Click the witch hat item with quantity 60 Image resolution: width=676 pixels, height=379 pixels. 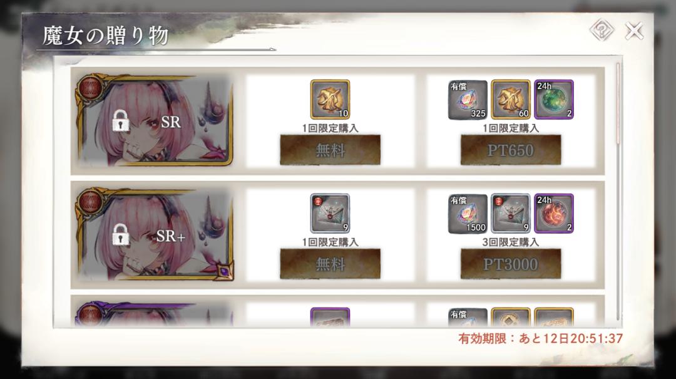click(511, 100)
